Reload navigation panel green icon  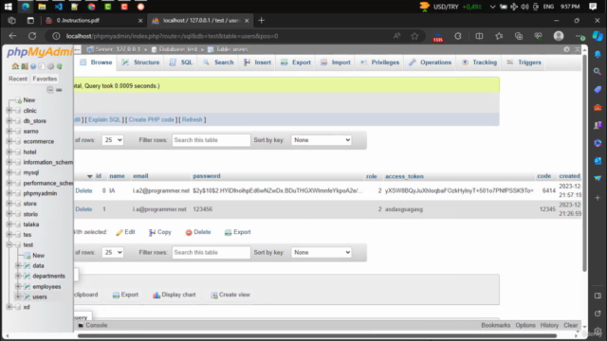[x=60, y=66]
